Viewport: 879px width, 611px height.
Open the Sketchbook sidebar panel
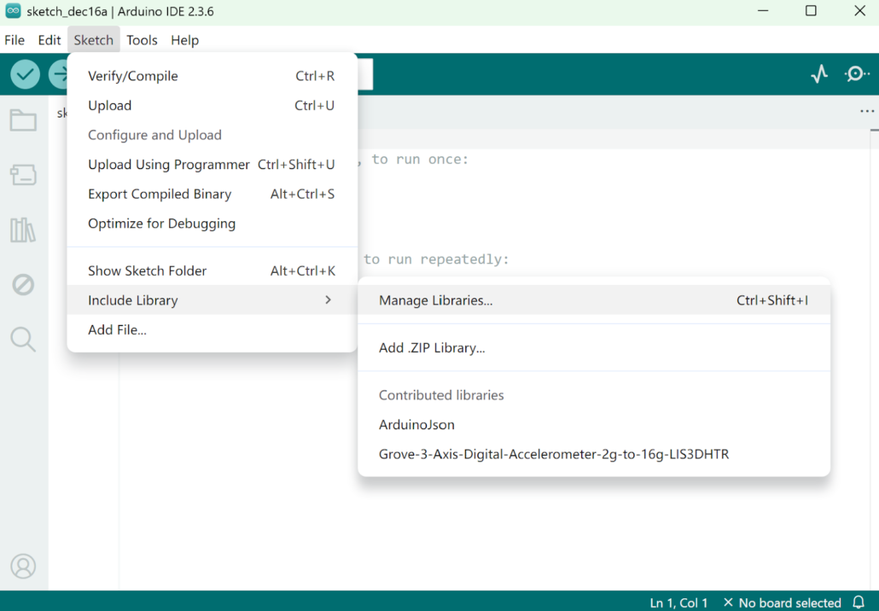(x=23, y=119)
